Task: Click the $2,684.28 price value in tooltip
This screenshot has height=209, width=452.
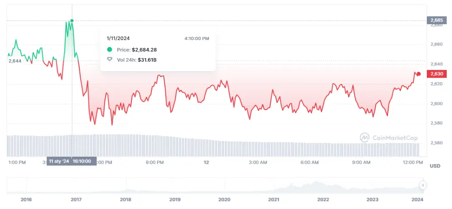Action: click(x=144, y=50)
